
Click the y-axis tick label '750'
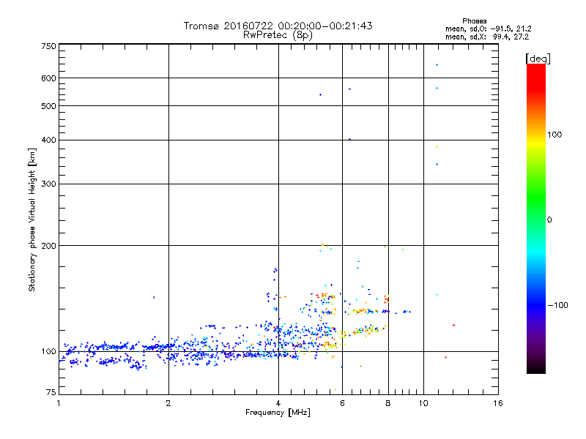click(48, 46)
